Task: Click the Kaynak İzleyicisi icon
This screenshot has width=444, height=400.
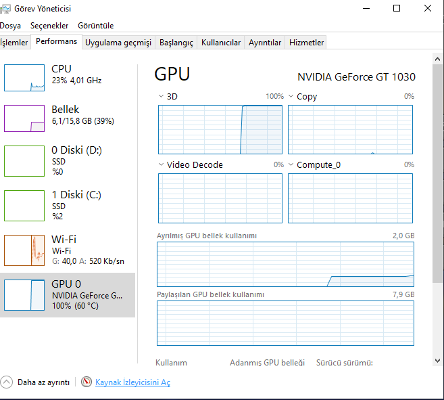Action: [87, 382]
